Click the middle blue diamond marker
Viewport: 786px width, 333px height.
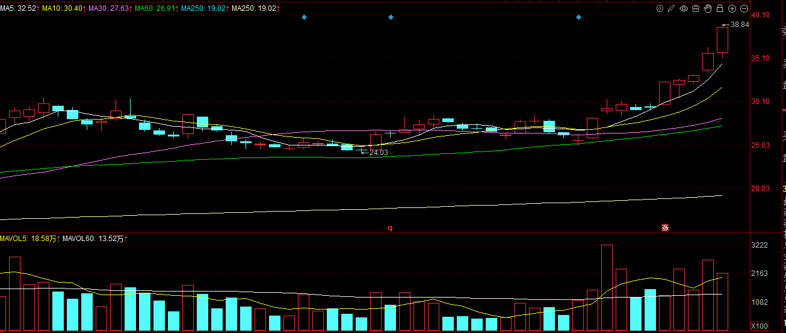pyautogui.click(x=391, y=17)
